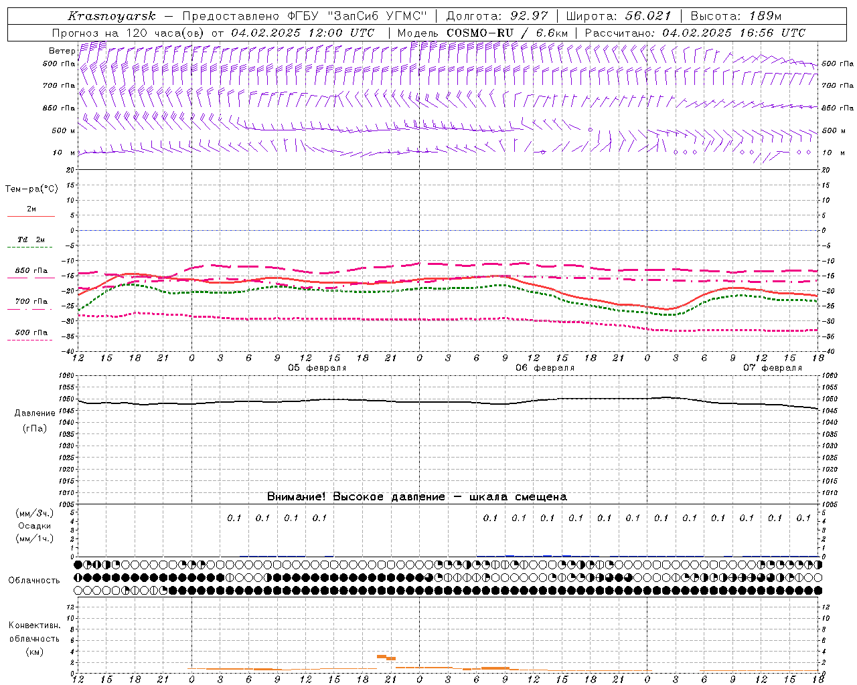Screen dimensions: 857x685
Task: Click the forecast start time 04.02.2025 12:00 UTC
Action: point(303,33)
